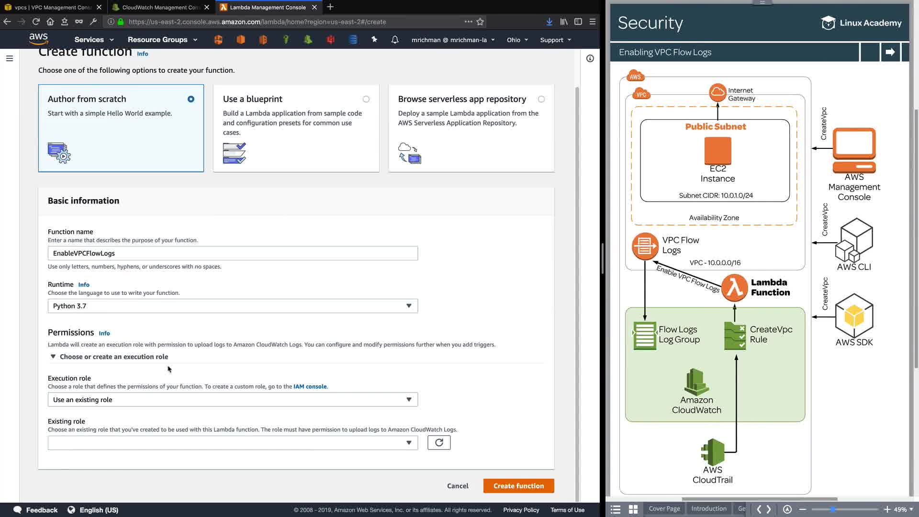Click the Create function button
Screen dimensions: 919x517
pos(518,486)
